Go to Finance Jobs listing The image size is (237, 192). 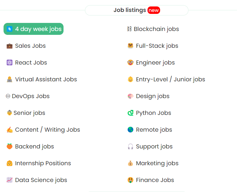tap(155, 180)
